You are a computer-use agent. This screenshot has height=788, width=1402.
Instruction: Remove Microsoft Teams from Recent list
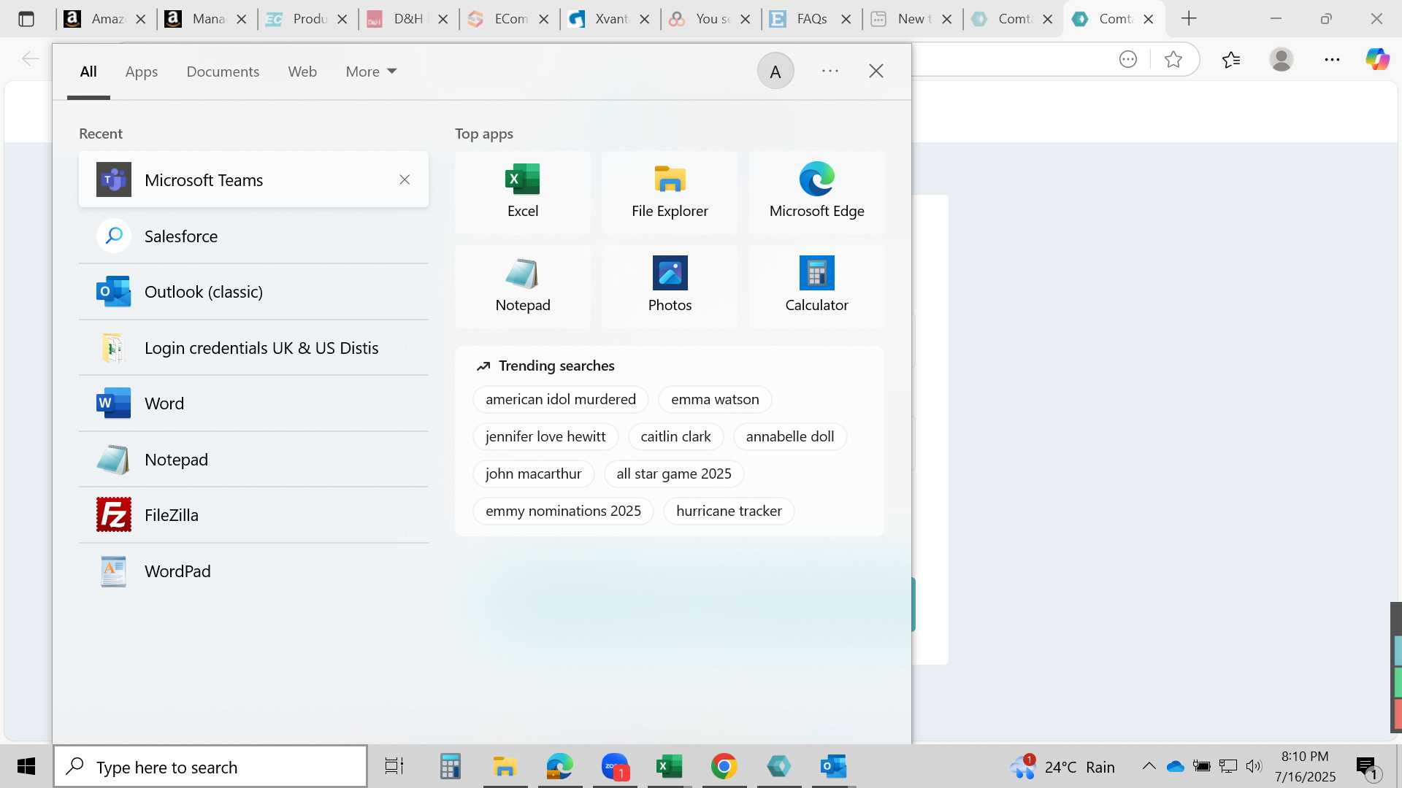point(405,179)
